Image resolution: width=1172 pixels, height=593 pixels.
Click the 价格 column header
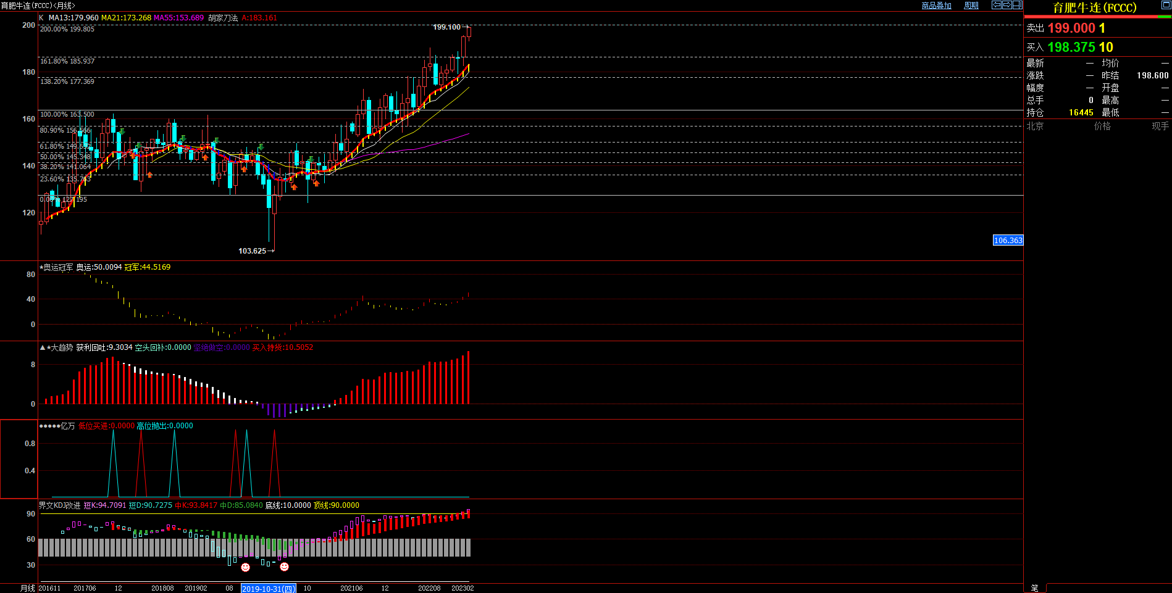[x=1102, y=126]
